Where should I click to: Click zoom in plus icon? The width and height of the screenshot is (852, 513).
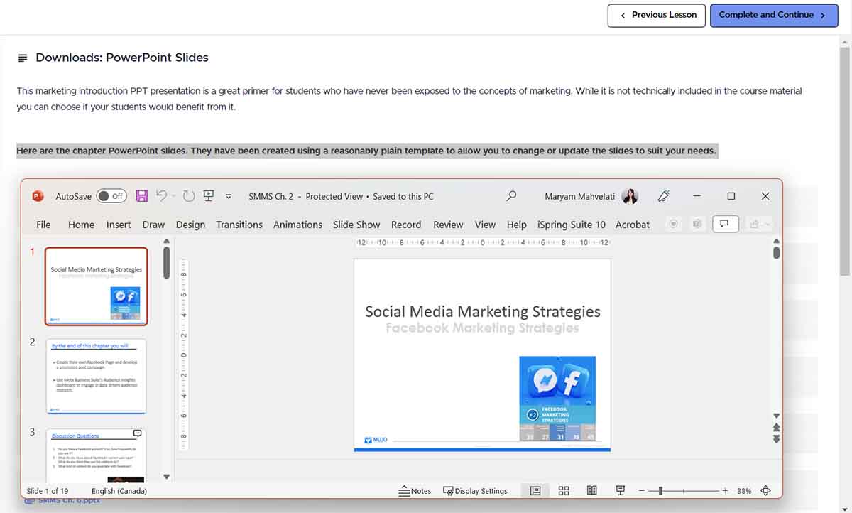[725, 490]
